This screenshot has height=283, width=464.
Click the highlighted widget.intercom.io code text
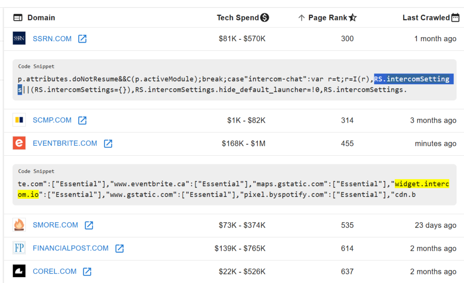[421, 184]
